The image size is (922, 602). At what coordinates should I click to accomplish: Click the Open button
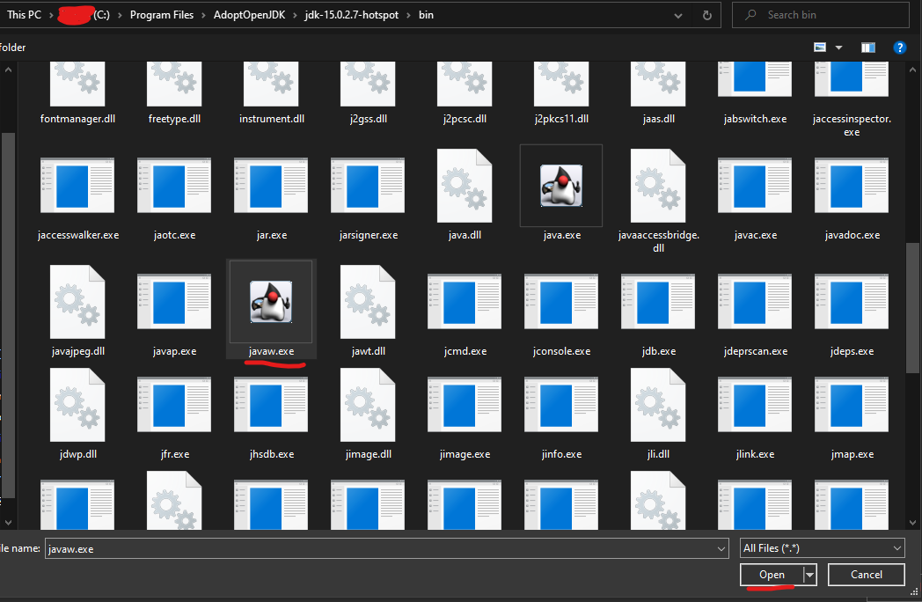point(772,575)
